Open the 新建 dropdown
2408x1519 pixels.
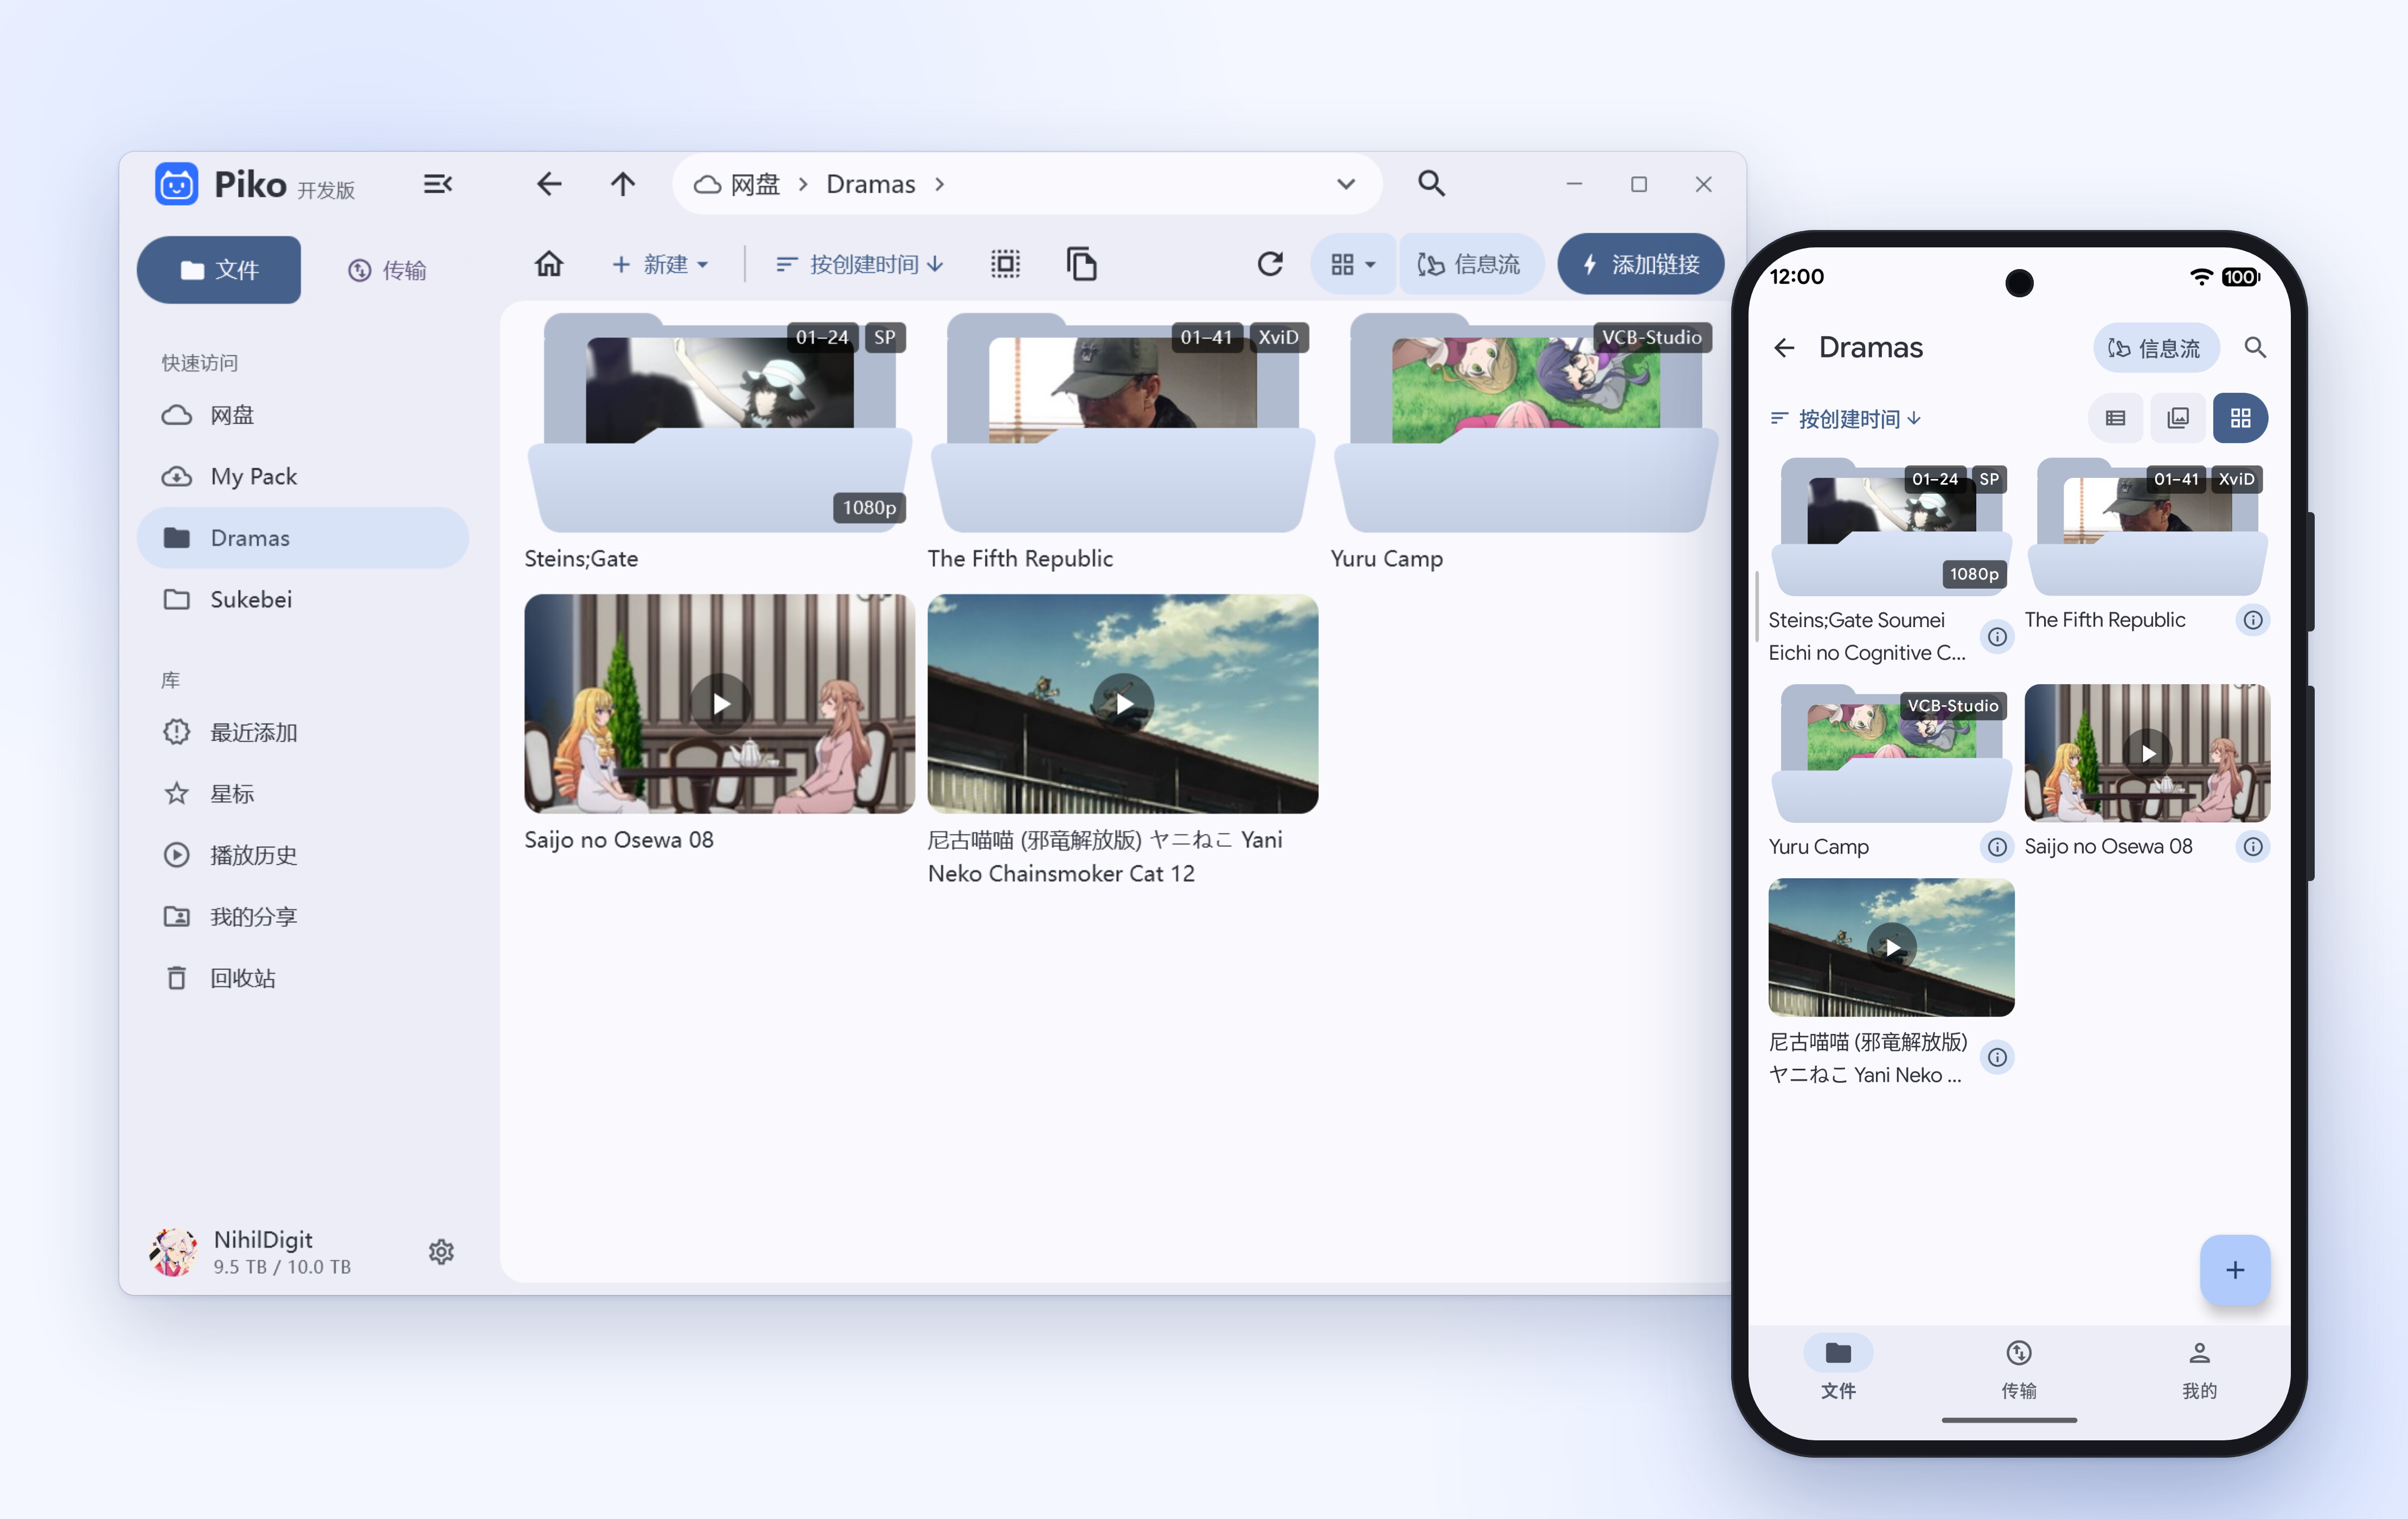[660, 264]
